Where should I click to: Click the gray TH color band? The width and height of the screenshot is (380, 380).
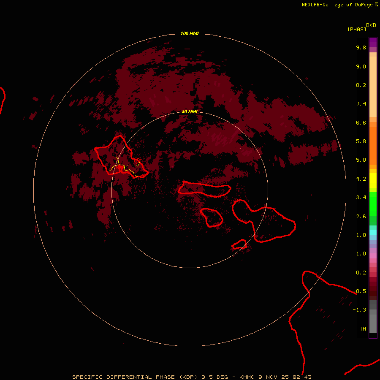point(373,324)
